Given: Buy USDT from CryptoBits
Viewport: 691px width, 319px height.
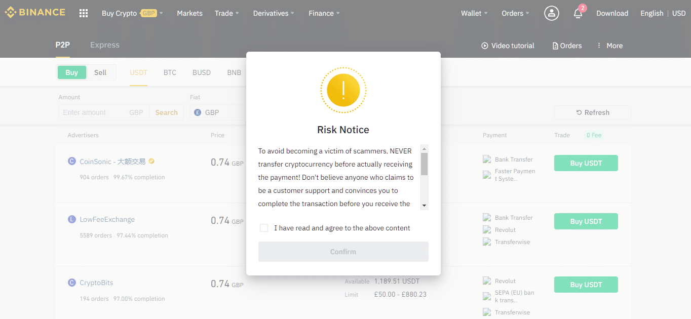Looking at the screenshot, I should [x=586, y=285].
